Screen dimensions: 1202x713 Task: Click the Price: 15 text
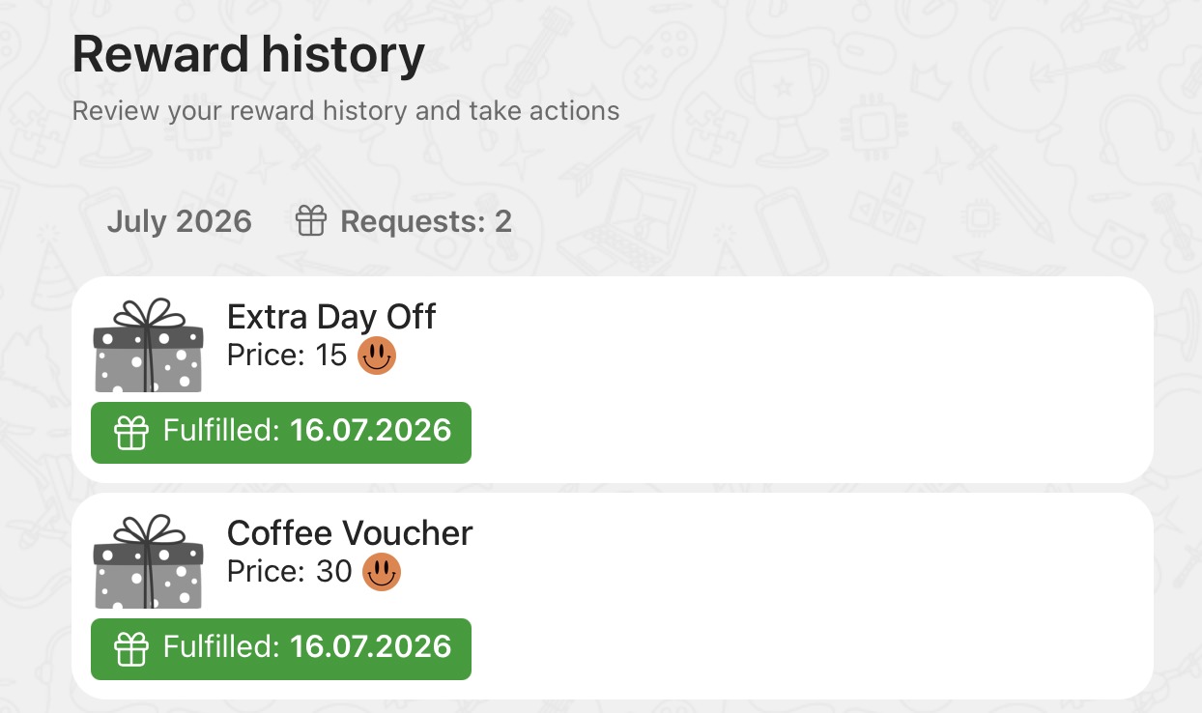287,356
